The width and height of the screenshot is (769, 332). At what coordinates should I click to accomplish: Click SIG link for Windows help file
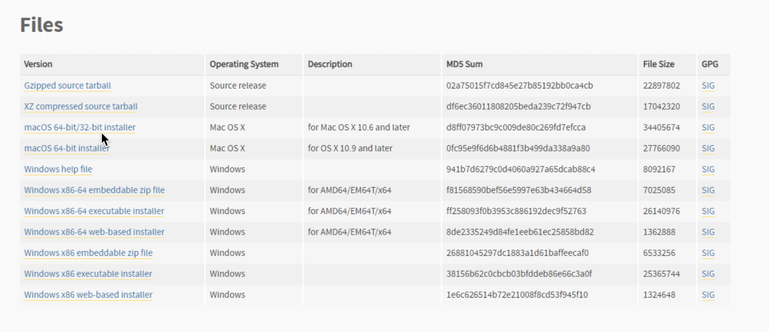click(708, 169)
